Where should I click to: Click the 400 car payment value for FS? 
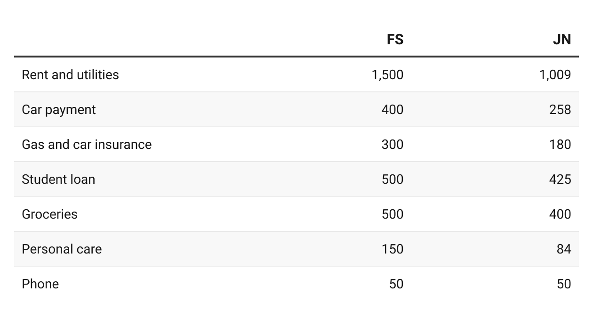pyautogui.click(x=392, y=109)
